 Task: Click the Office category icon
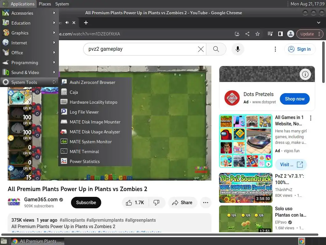point(6,53)
